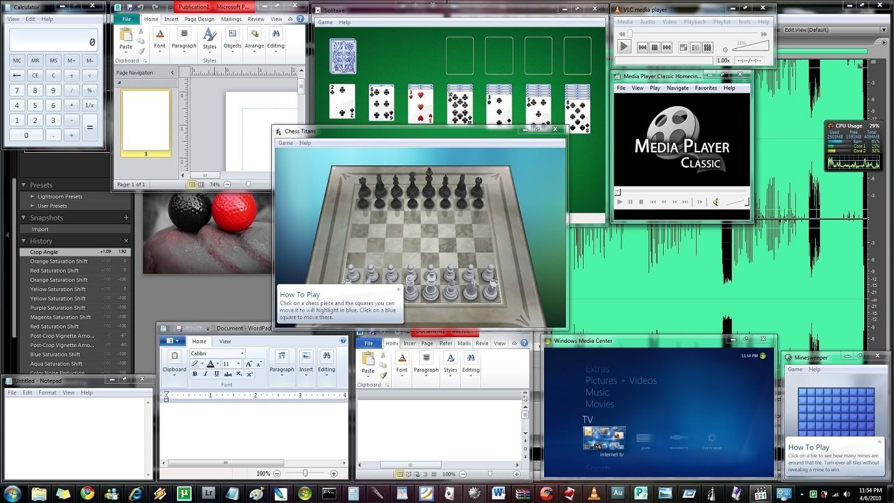Toggle VLC playlist view icon
The width and height of the screenshot is (894, 503).
coord(695,47)
